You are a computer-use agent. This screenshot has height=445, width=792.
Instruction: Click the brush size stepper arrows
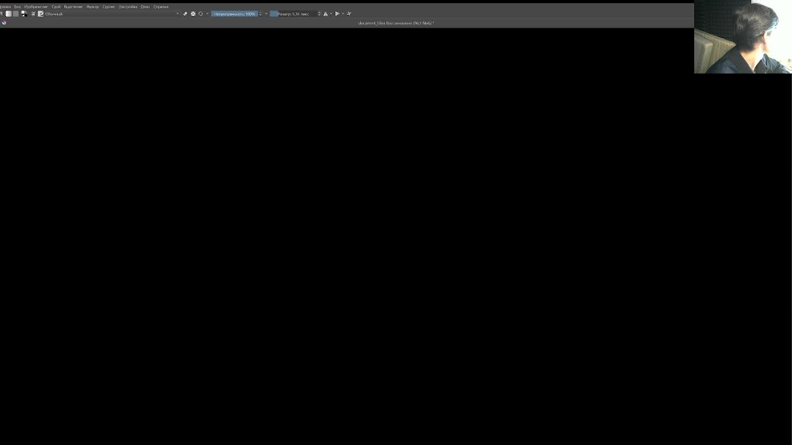point(319,14)
